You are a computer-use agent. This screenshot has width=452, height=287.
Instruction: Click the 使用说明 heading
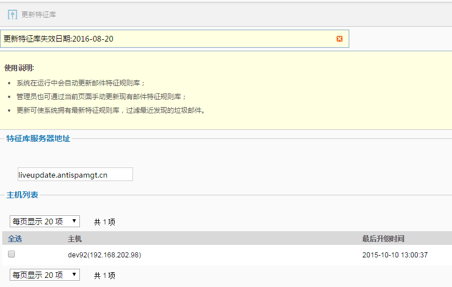(19, 68)
